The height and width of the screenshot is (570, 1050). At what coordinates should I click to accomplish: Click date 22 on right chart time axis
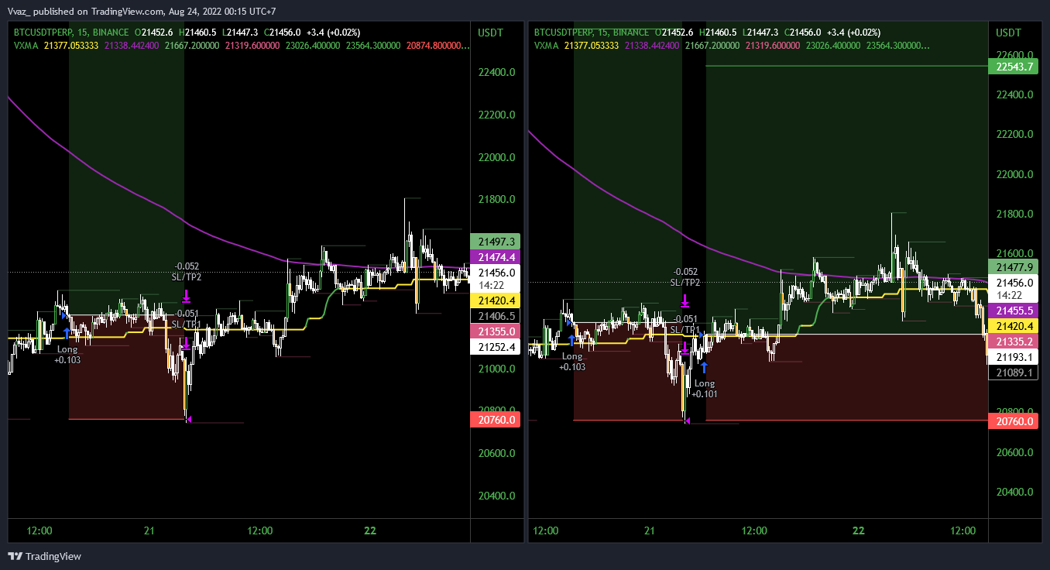858,531
